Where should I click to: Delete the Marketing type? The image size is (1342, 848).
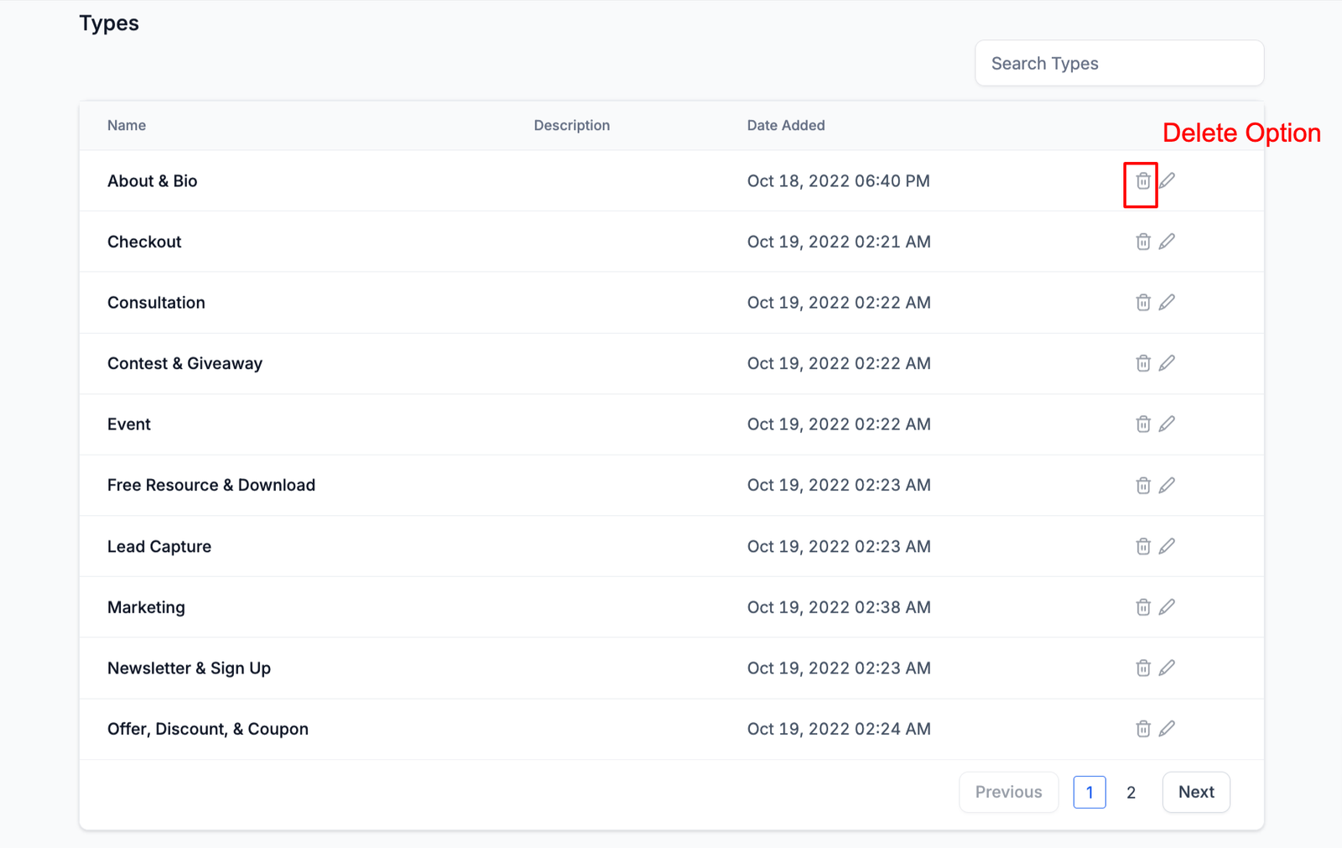coord(1142,607)
